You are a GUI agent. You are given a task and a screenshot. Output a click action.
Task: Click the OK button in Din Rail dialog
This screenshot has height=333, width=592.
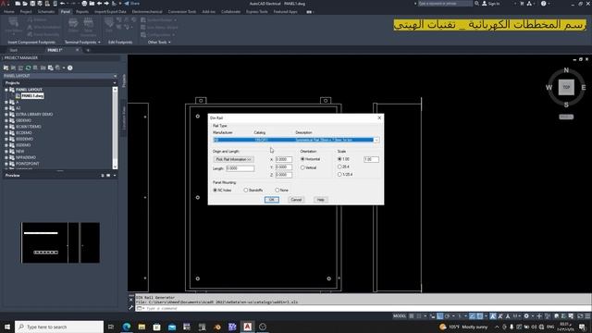(271, 200)
